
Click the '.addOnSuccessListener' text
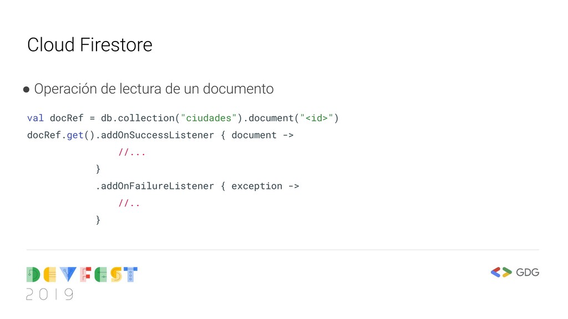tap(155, 135)
